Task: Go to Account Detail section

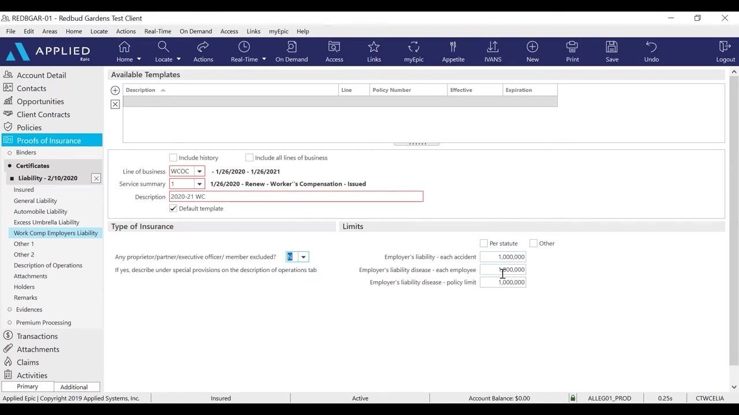Action: (x=41, y=75)
